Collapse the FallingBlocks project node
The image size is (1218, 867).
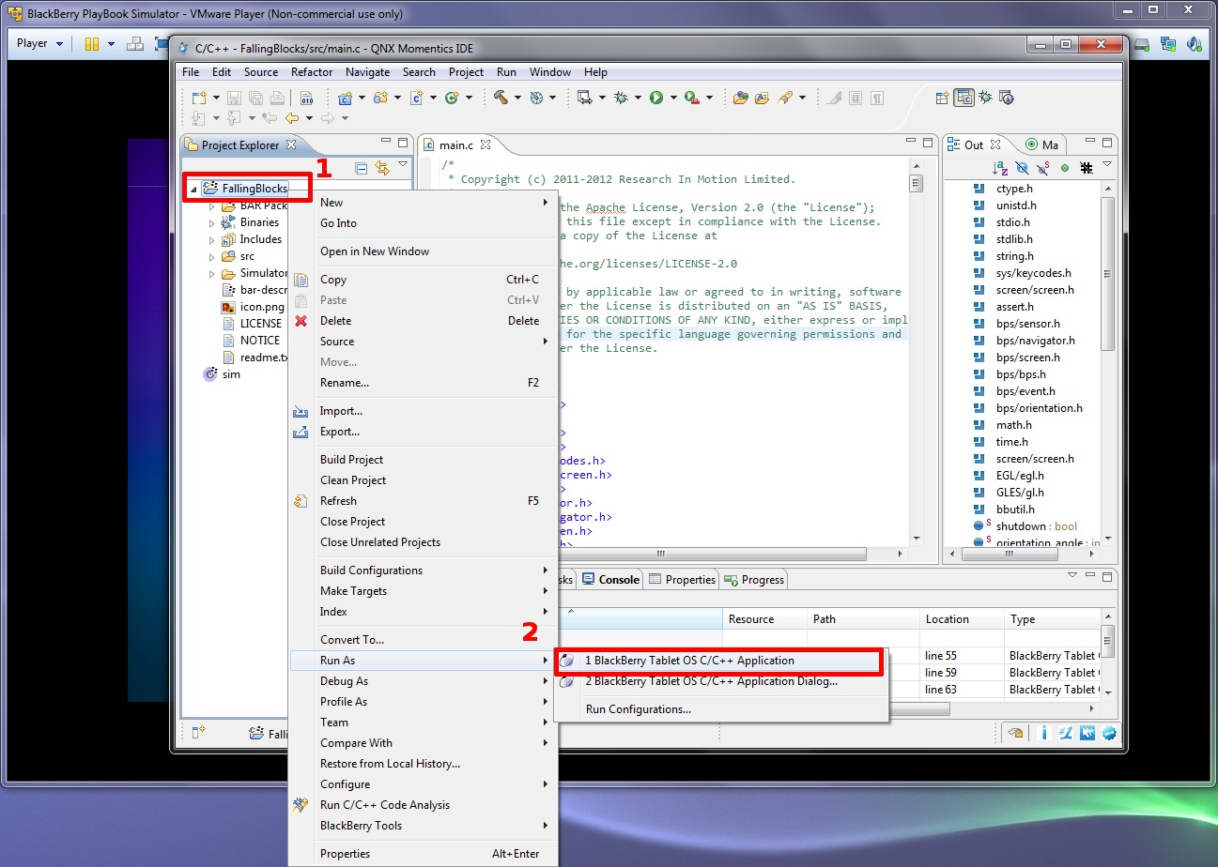tap(193, 189)
